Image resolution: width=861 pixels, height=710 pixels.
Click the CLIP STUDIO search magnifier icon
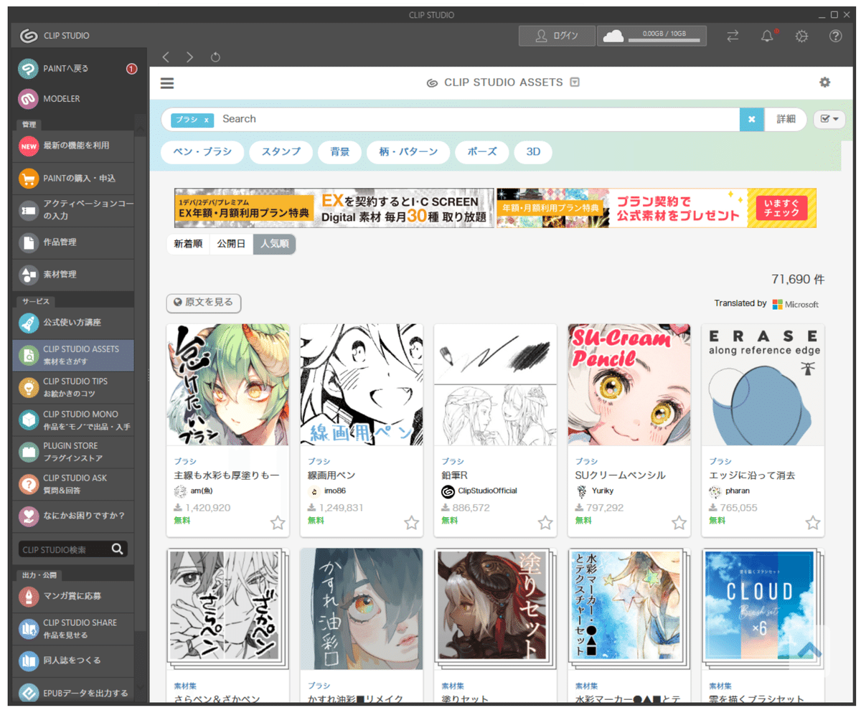118,550
